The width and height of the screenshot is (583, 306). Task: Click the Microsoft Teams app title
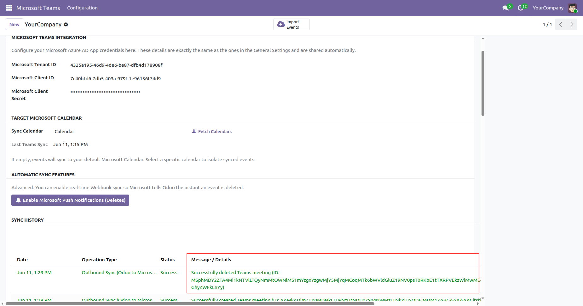coord(38,8)
